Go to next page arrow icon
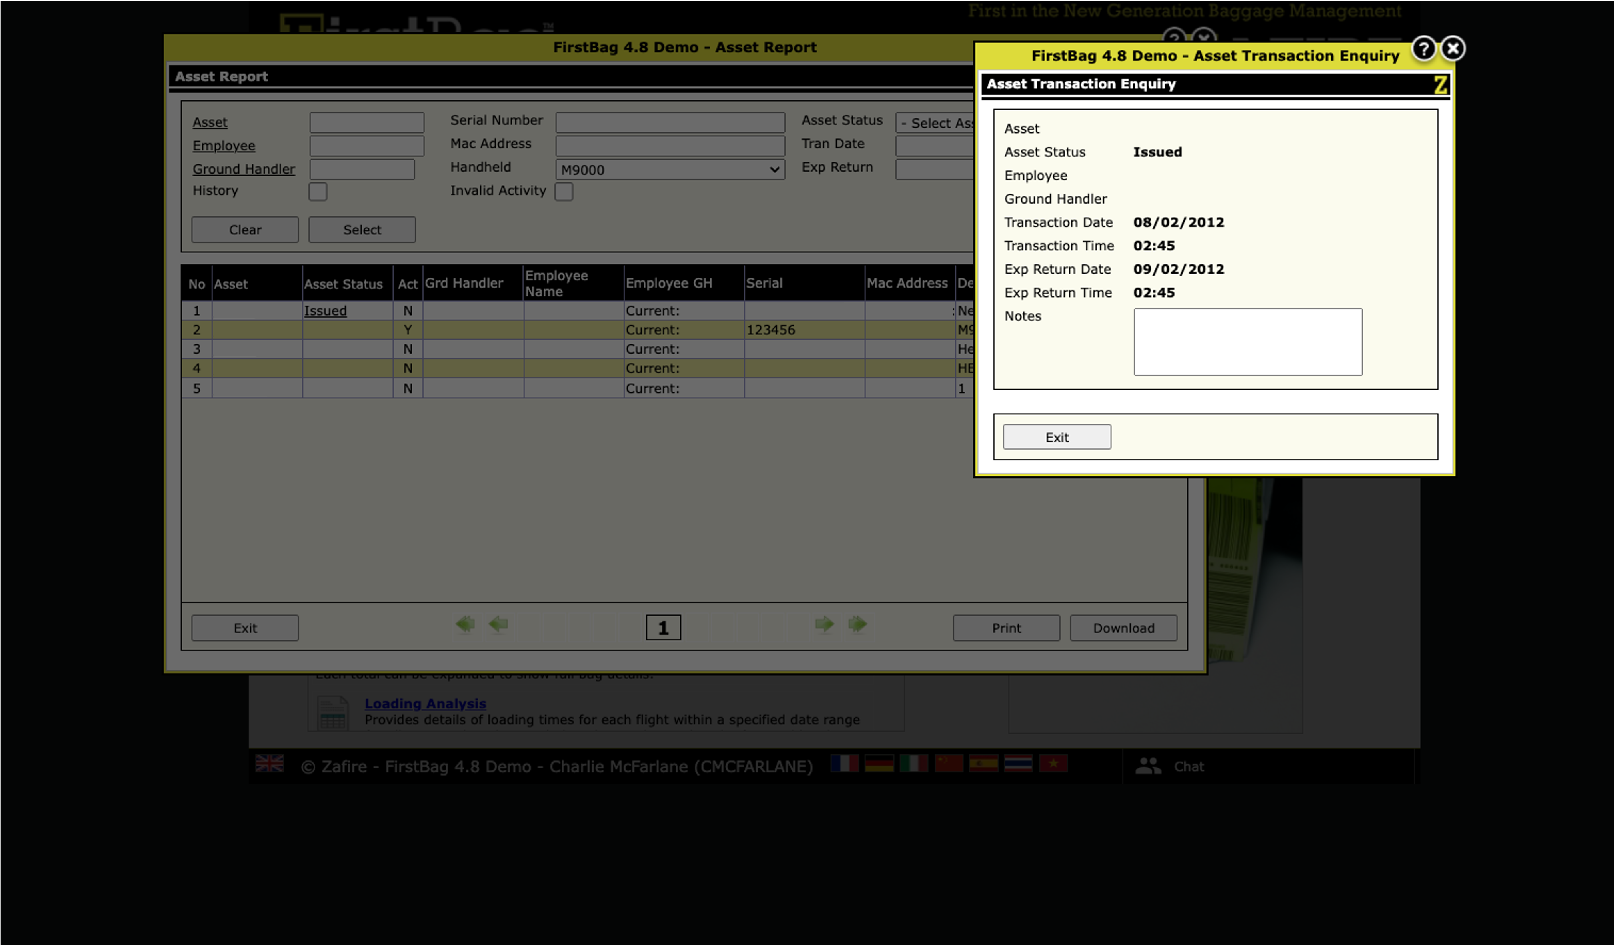 (x=824, y=624)
